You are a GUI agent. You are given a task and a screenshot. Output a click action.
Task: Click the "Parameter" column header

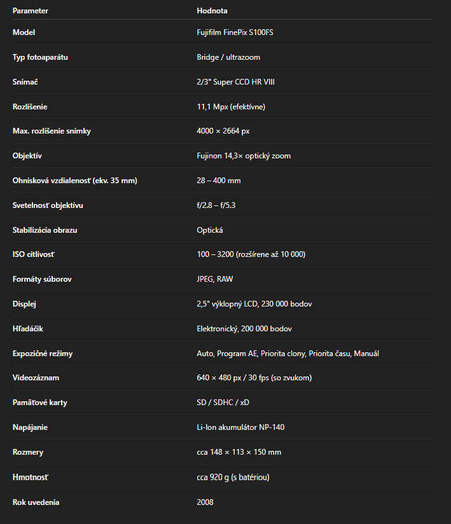point(30,11)
